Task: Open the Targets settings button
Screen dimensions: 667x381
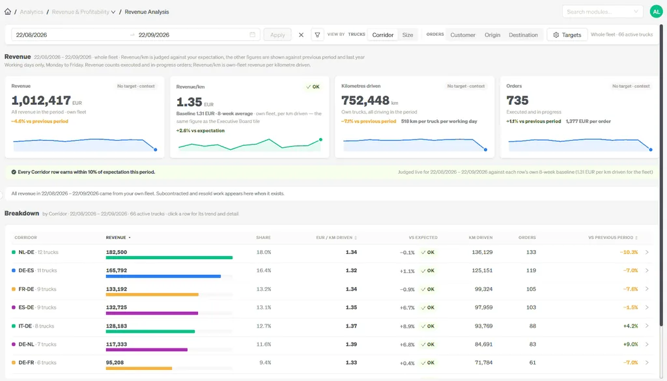Action: [567, 35]
